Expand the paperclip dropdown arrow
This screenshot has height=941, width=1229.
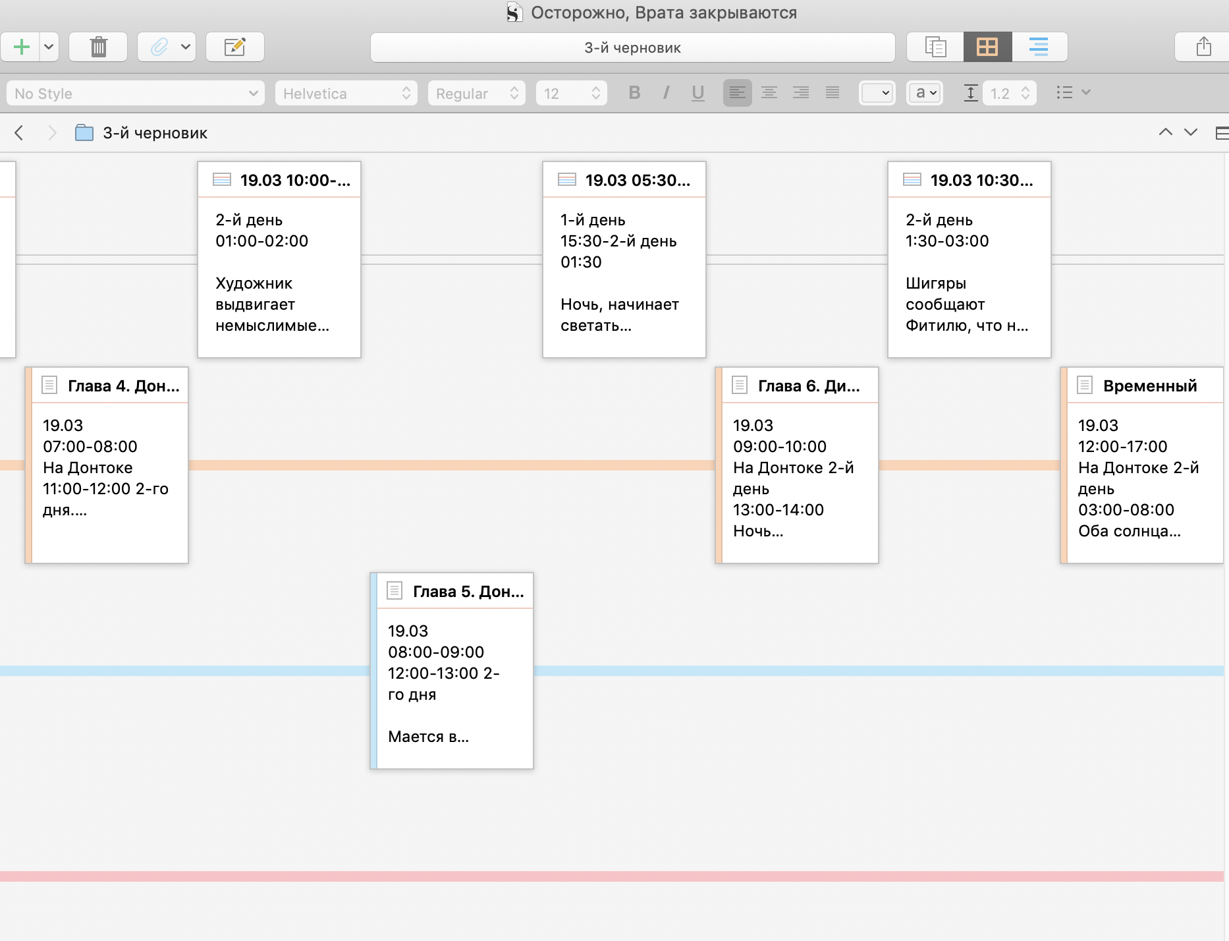pos(186,47)
